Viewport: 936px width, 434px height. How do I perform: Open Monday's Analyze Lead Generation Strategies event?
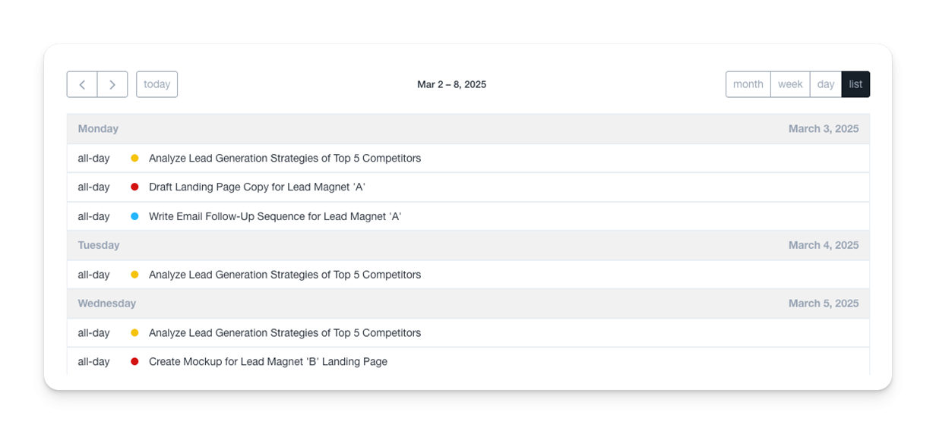click(x=285, y=159)
